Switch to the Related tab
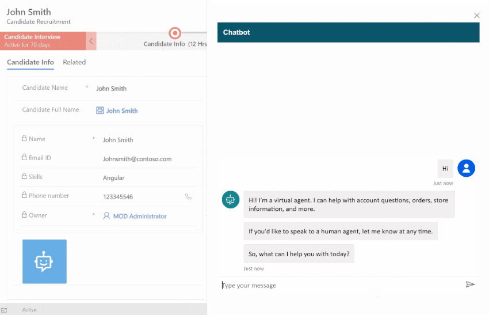489x315 pixels. point(74,62)
